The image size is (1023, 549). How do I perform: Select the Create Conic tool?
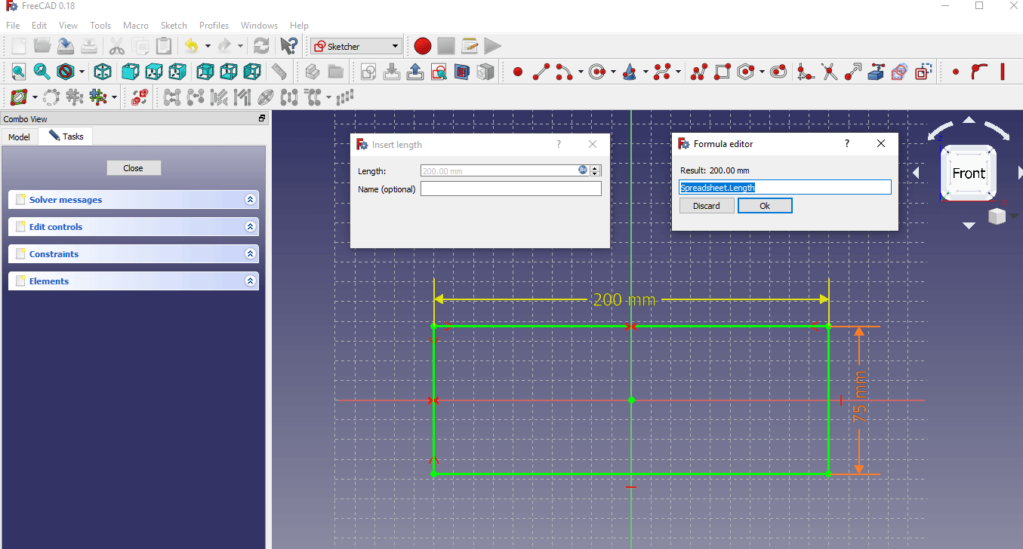(x=630, y=72)
